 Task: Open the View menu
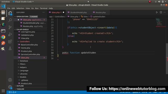tap(28, 8)
